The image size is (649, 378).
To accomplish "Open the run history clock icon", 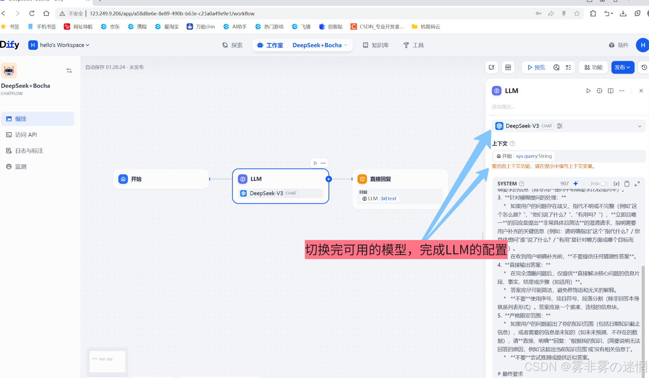I will (x=557, y=67).
